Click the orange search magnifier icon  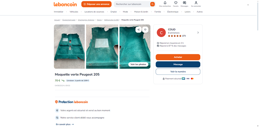point(152,4)
